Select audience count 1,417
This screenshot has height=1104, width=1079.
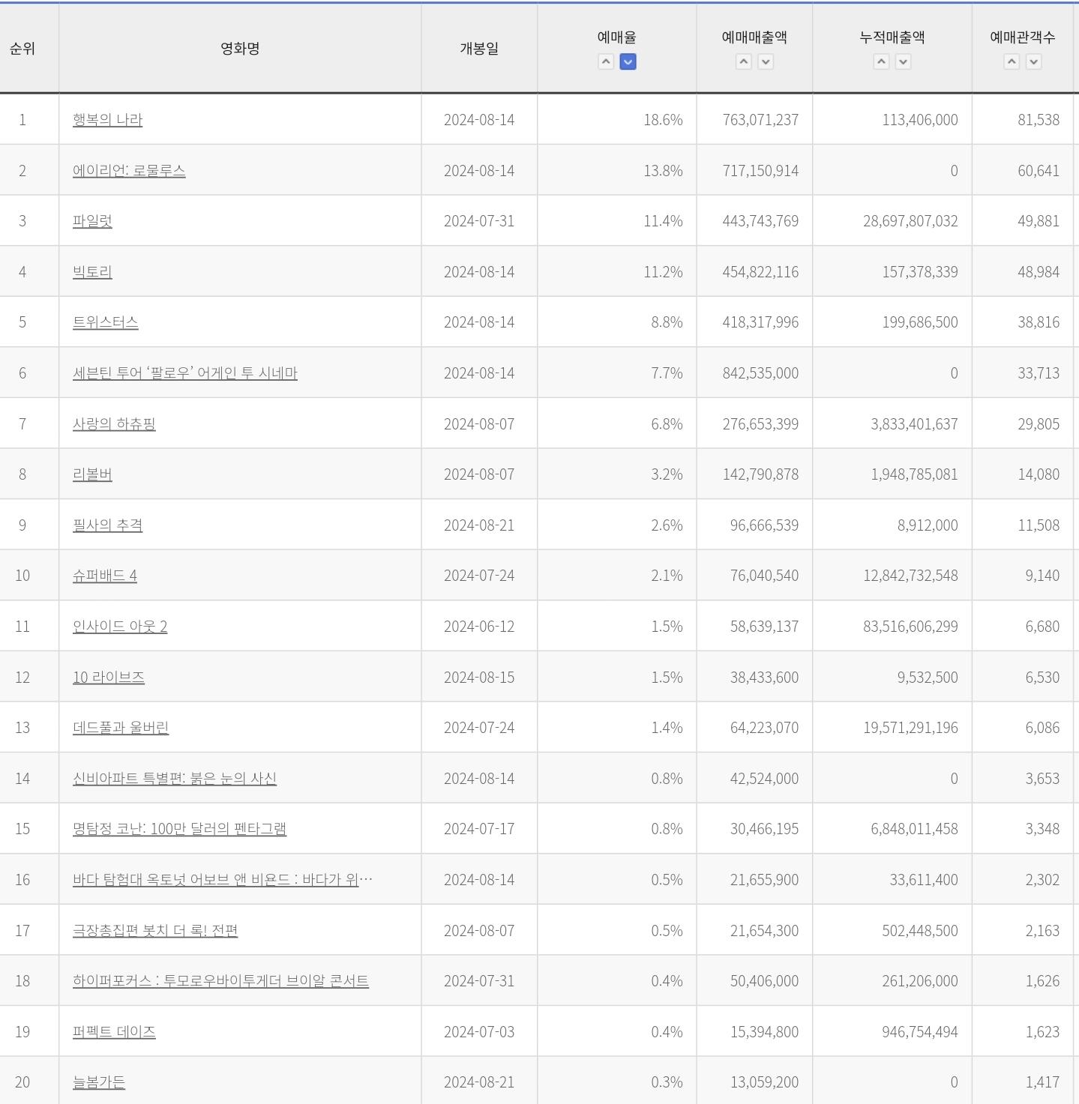coord(1042,1082)
